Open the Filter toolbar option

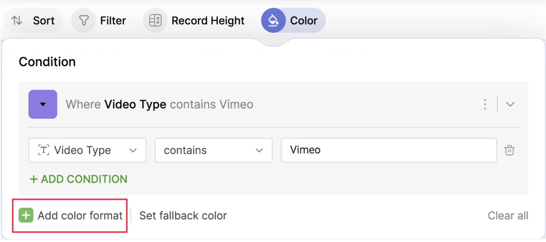(113, 21)
